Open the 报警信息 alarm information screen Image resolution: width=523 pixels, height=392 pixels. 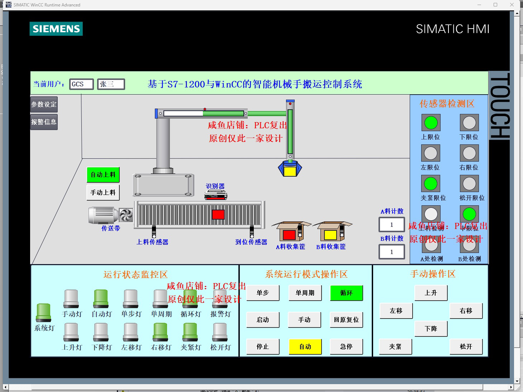pyautogui.click(x=43, y=122)
